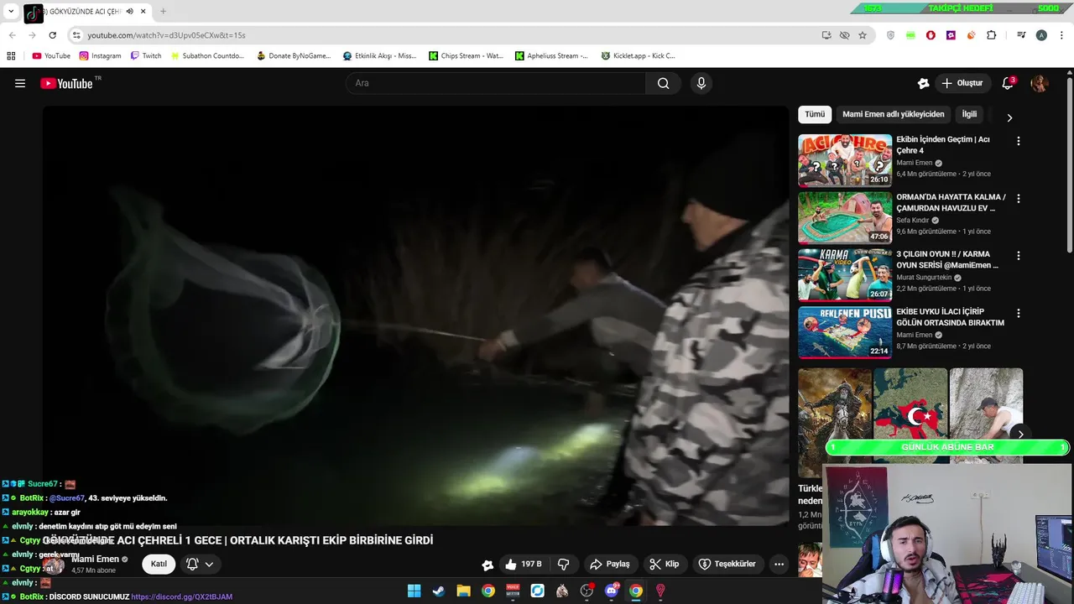Open Chrome profile A avatar
This screenshot has width=1074, height=604.
[x=1041, y=35]
